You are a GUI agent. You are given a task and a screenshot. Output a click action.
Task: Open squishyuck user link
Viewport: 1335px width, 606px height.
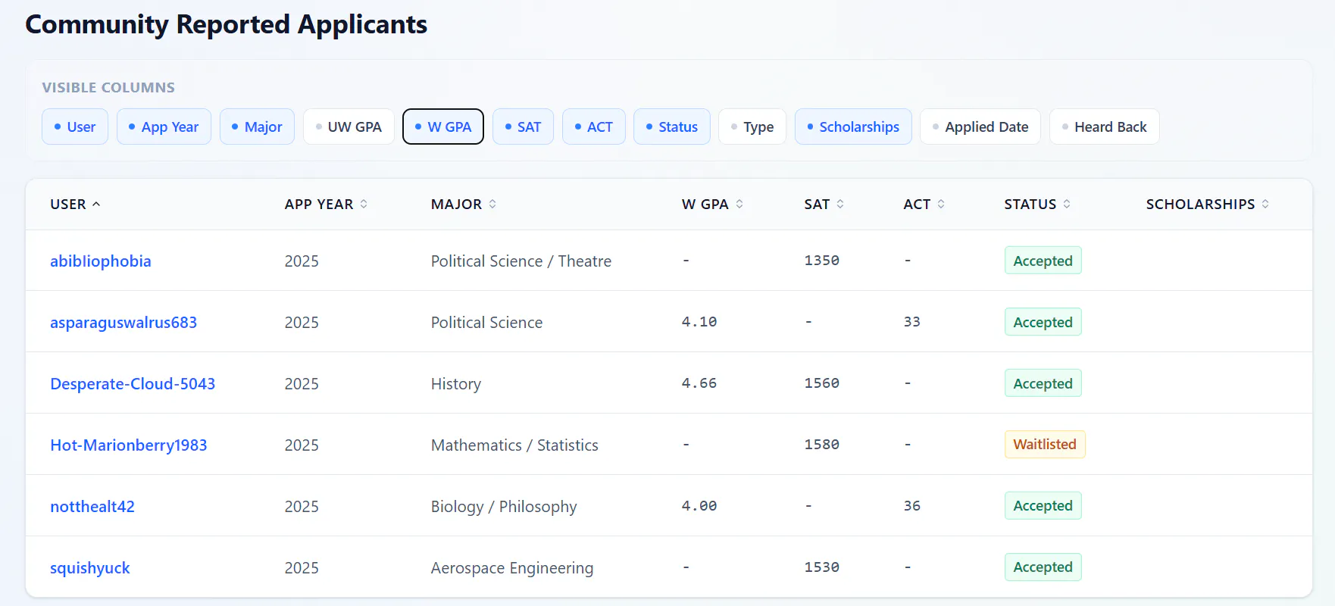click(x=90, y=568)
